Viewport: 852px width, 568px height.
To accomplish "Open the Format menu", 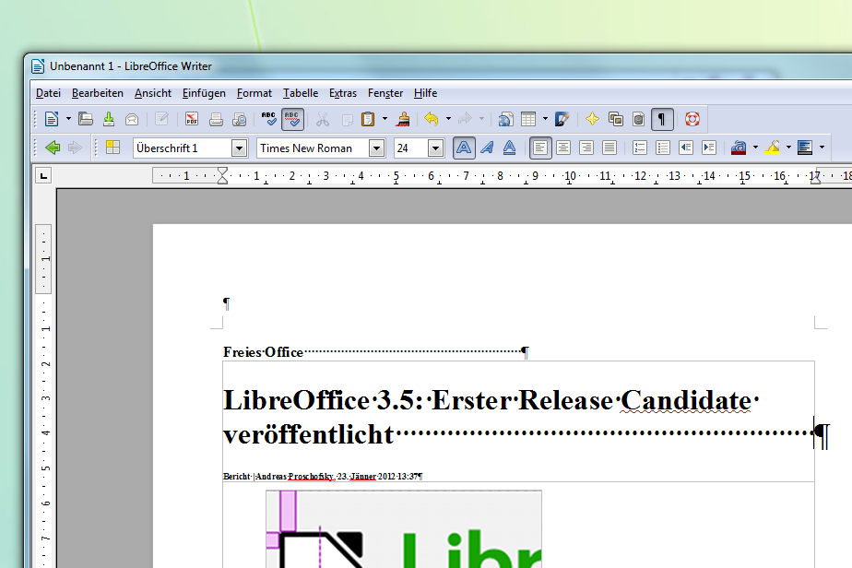I will pos(254,93).
